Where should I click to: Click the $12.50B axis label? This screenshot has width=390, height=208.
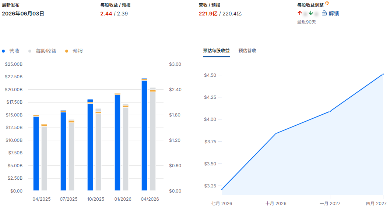tap(14, 128)
